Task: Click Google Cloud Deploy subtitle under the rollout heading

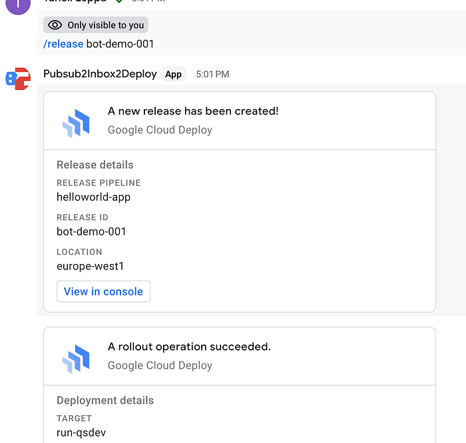Action: point(160,365)
